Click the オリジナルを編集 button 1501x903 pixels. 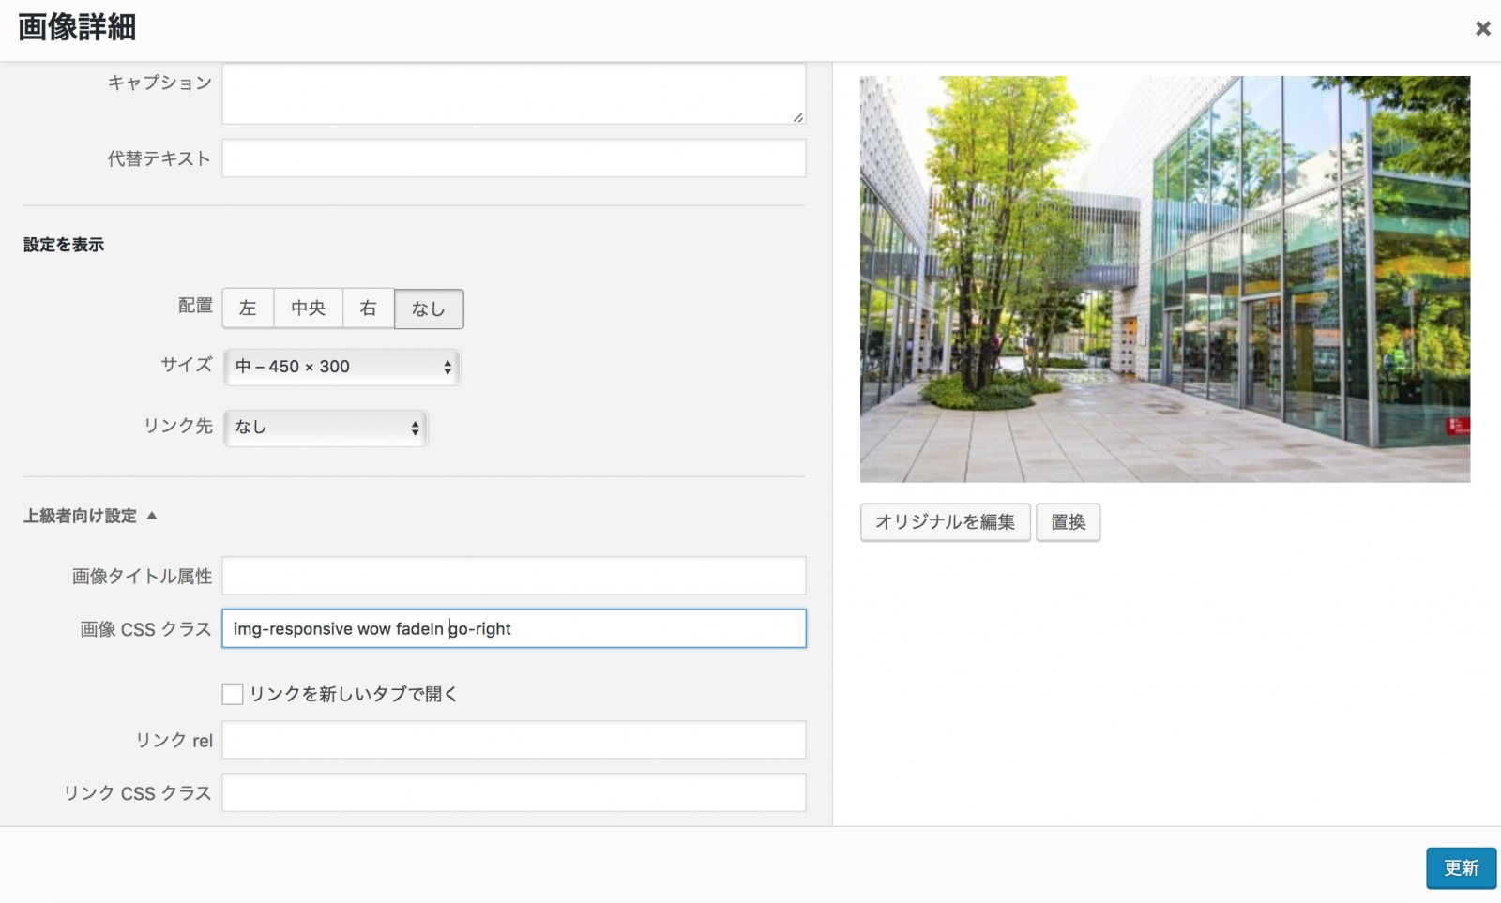coord(945,522)
